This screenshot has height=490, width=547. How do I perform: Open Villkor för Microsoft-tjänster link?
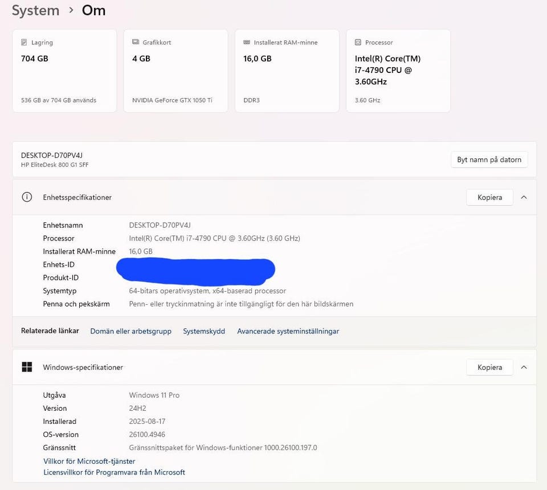coord(89,461)
